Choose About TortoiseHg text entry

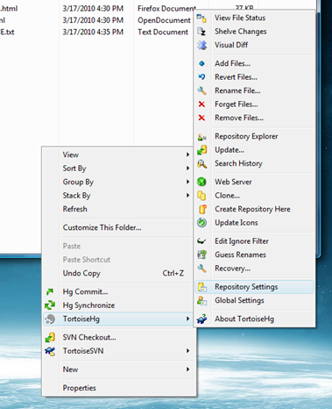pos(244,319)
